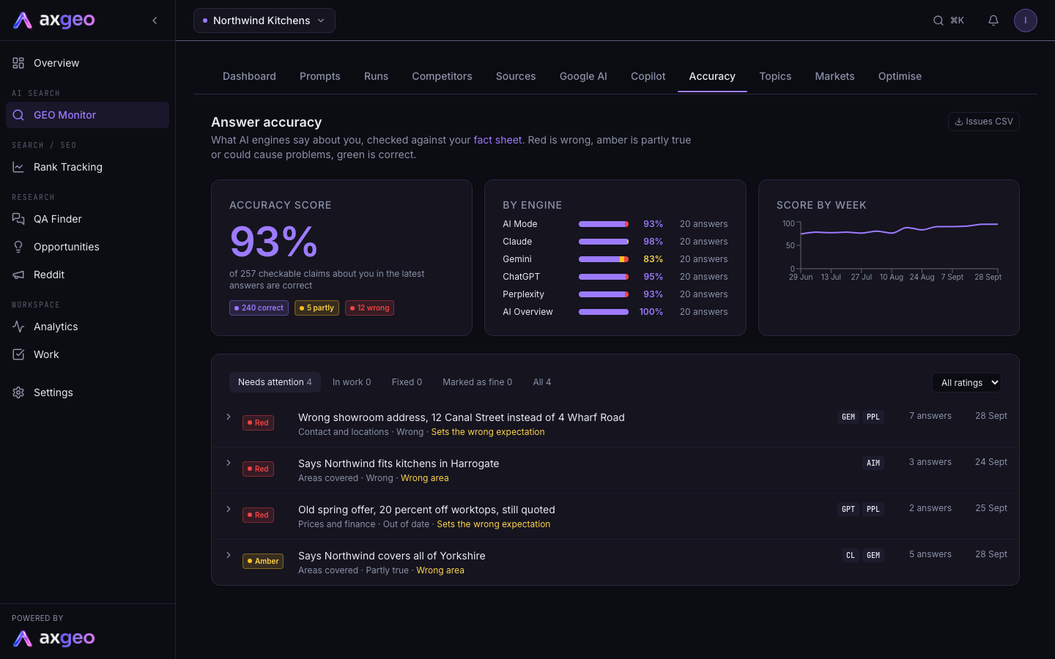Click the Gemini accuracy bar
This screenshot has width=1055, height=659.
point(604,259)
